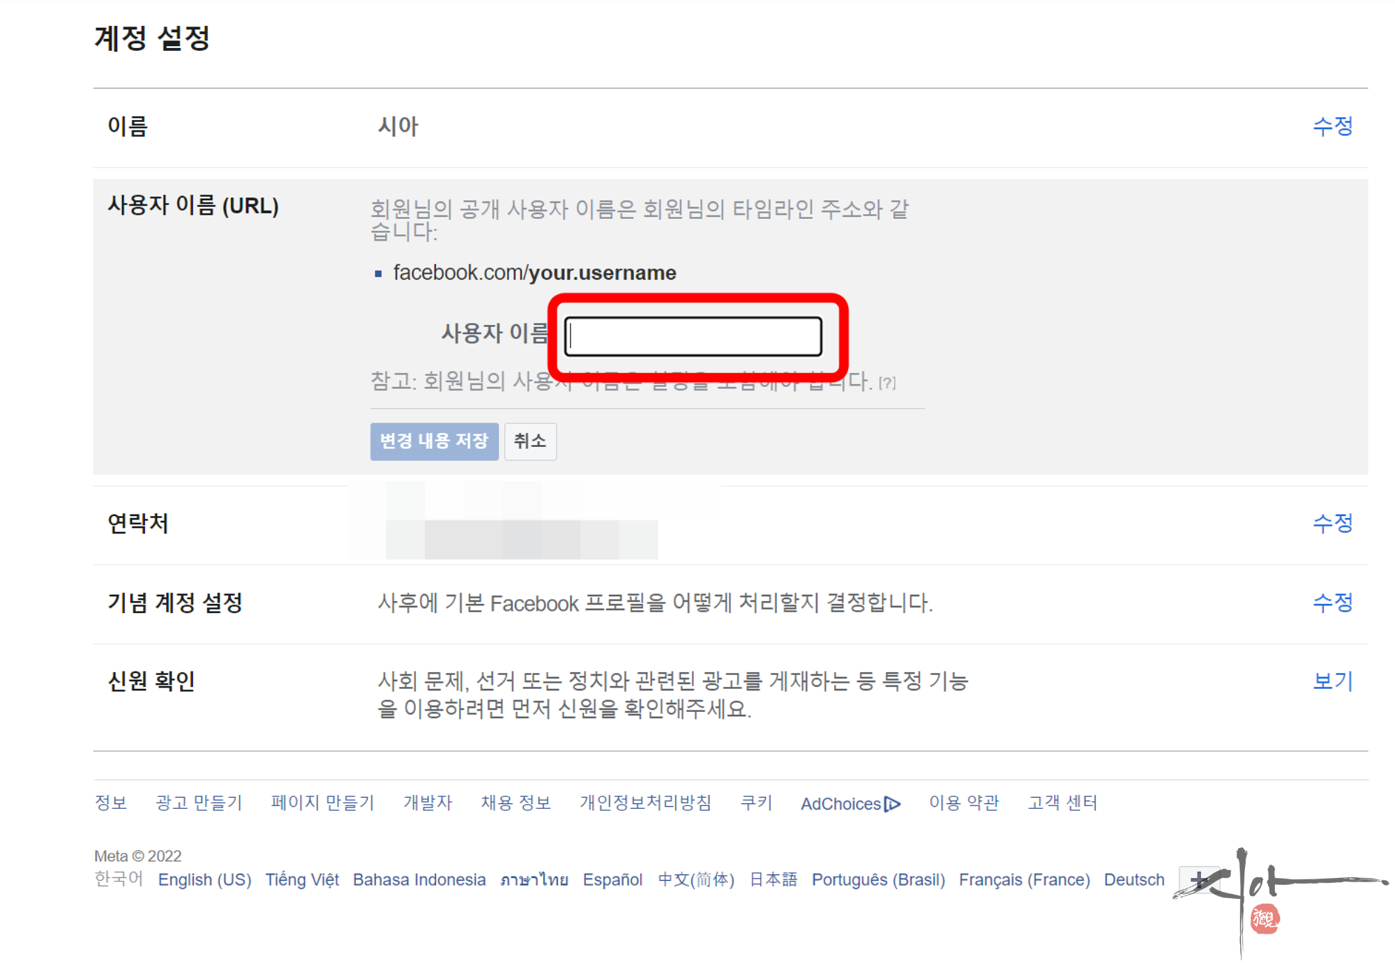Click the plus button for more languages
This screenshot has height=963, width=1395.
(1198, 879)
